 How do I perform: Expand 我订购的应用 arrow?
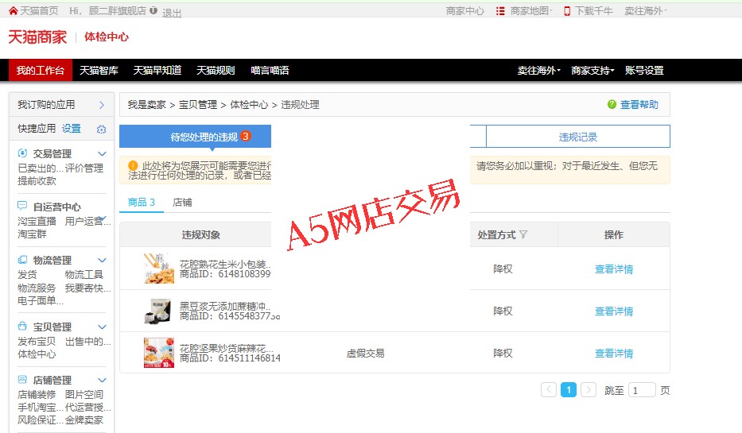click(102, 105)
